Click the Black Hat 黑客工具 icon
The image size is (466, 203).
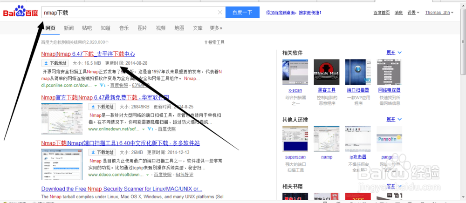[327, 72]
